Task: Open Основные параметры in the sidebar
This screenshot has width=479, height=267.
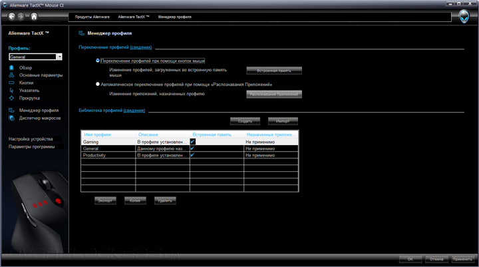Action: (41, 75)
